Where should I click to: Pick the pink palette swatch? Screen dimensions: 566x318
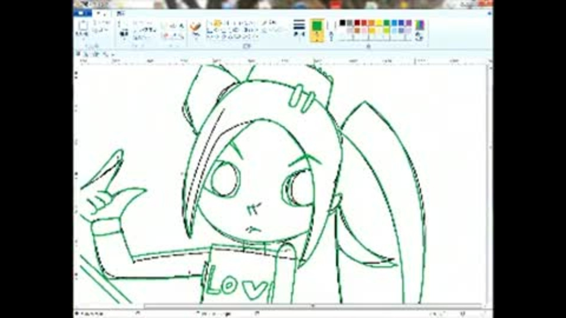tap(364, 31)
